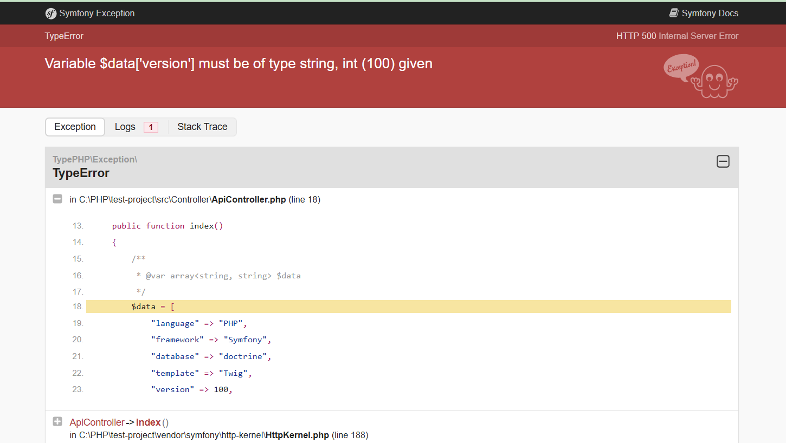Click the '@var array<string, string> $data' comment
The image size is (786, 443).
click(223, 276)
